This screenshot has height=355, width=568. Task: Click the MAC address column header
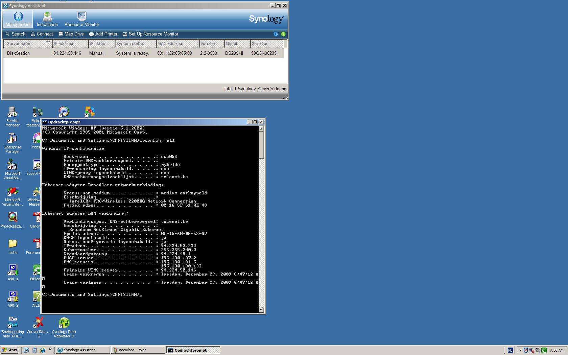point(178,44)
